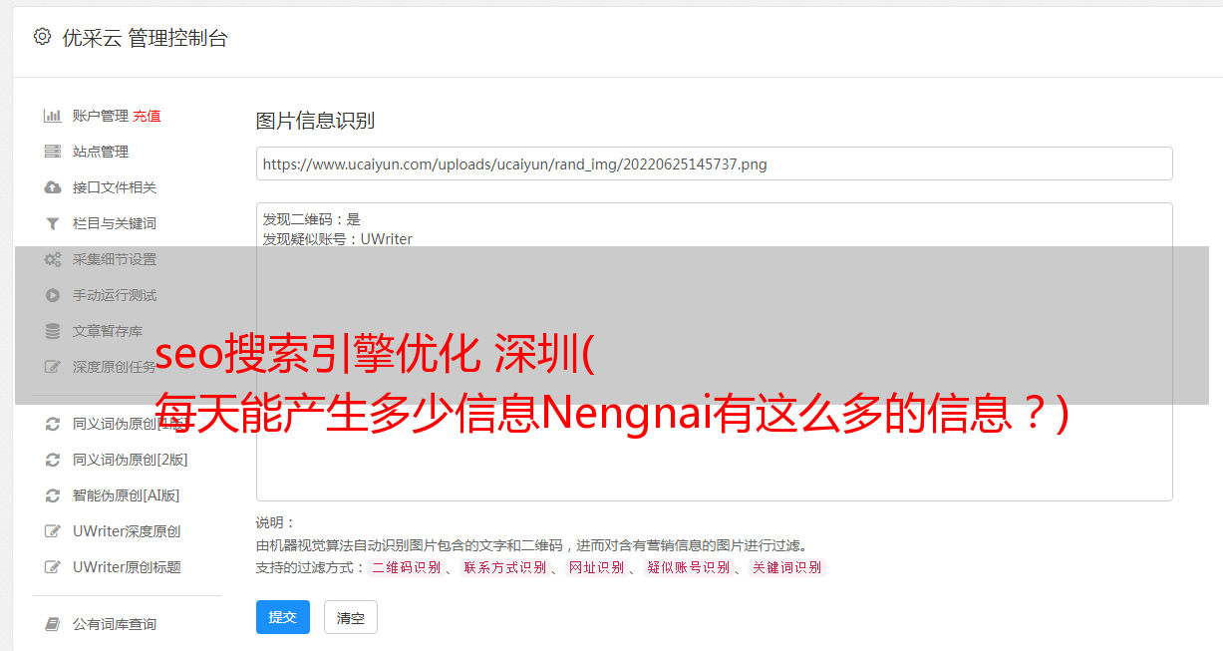The image size is (1223, 651).
Task: Click the 疑似账号识别 tag
Action: pyautogui.click(x=688, y=567)
